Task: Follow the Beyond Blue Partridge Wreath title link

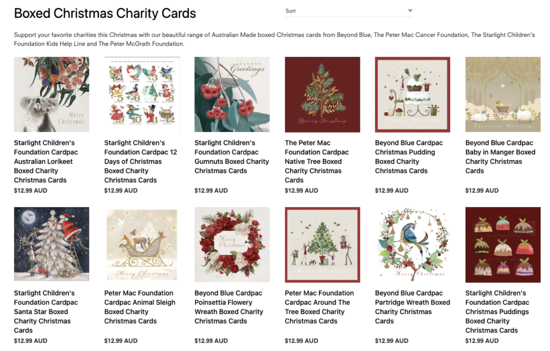Action: pos(412,307)
